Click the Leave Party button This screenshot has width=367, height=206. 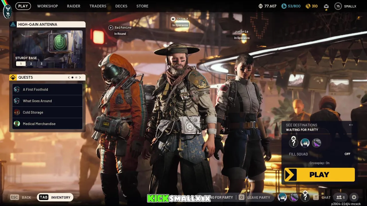pyautogui.click(x=255, y=197)
